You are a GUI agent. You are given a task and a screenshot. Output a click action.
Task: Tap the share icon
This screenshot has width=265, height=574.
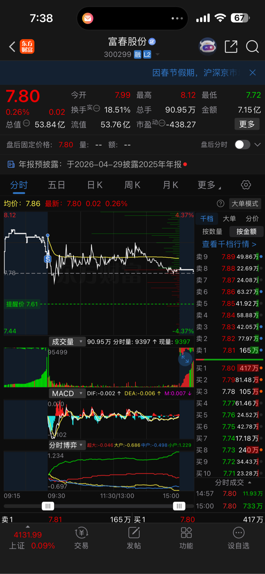(231, 47)
